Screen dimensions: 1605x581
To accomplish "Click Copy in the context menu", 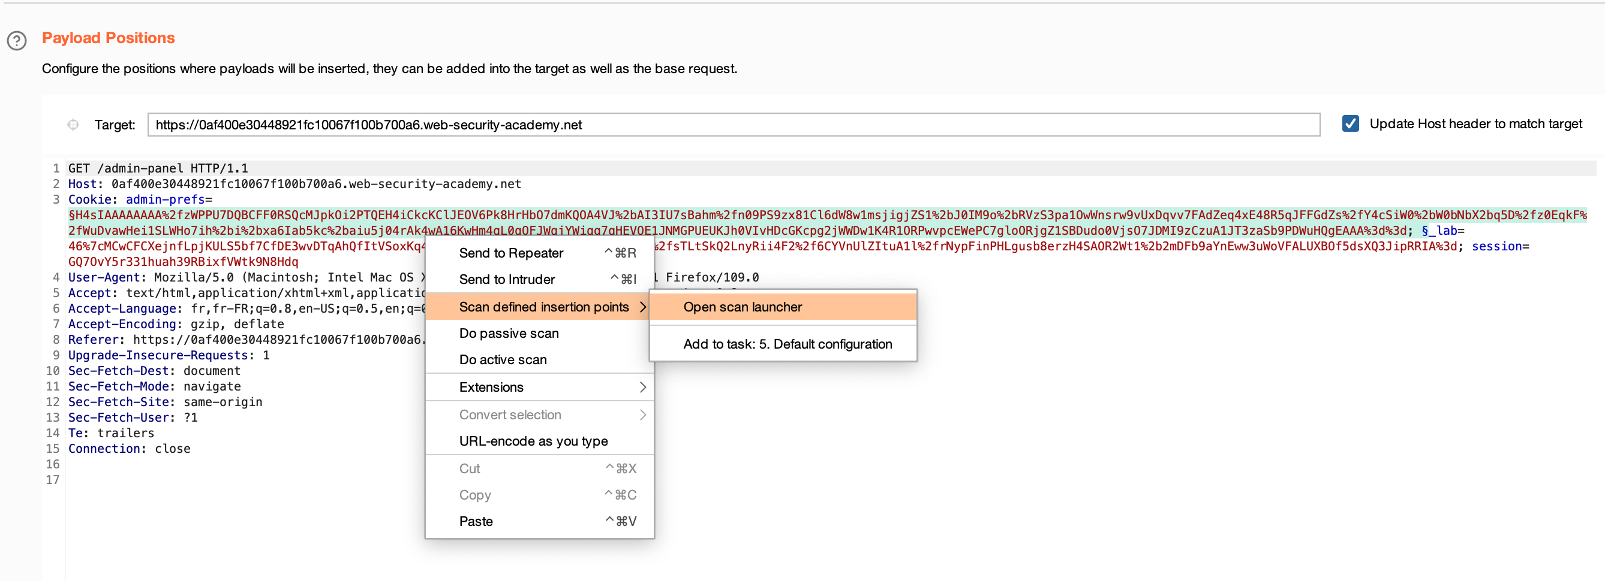I will (x=475, y=495).
